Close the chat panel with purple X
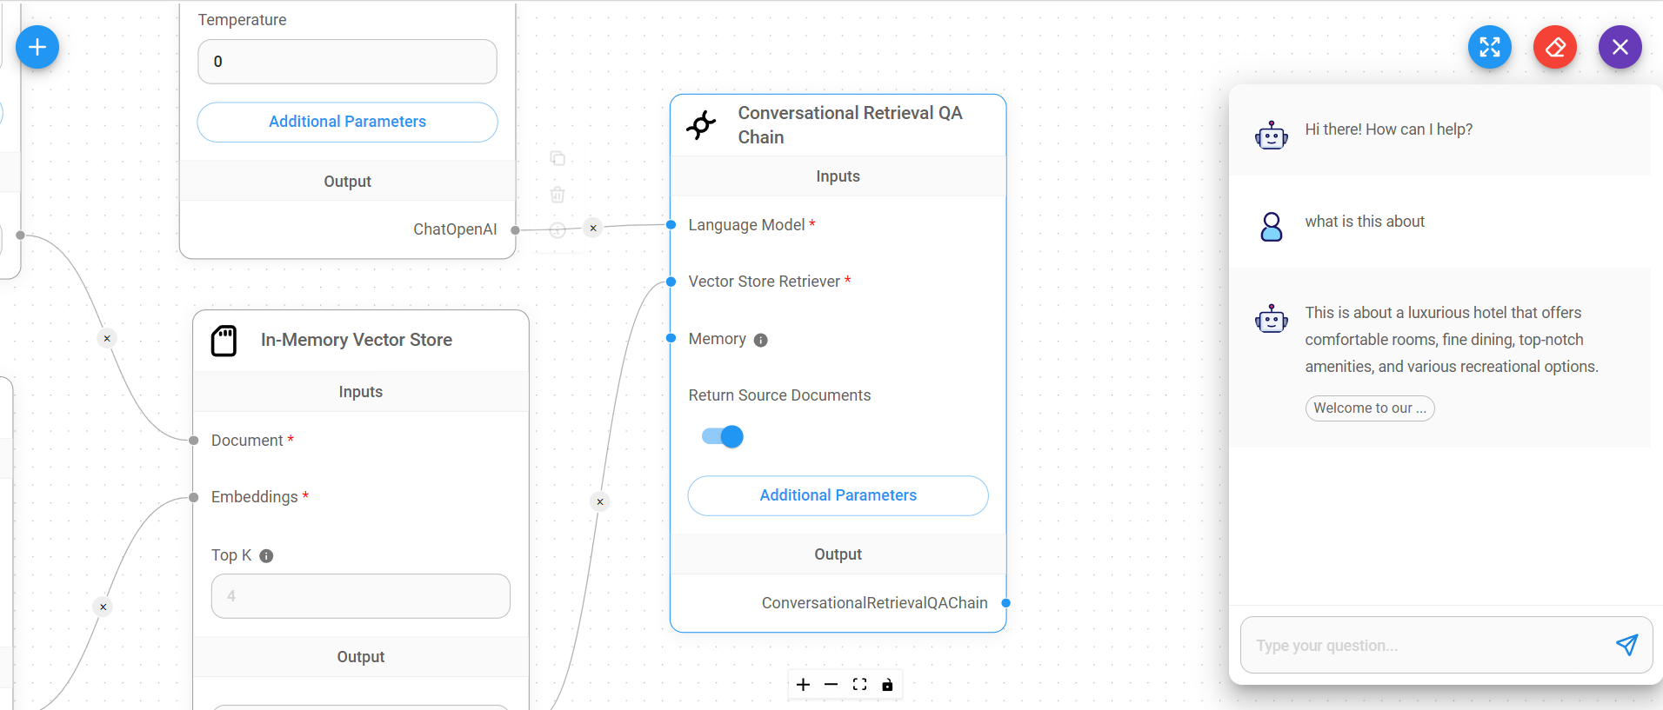This screenshot has height=710, width=1663. coord(1620,47)
